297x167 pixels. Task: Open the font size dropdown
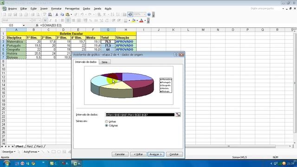point(39,20)
